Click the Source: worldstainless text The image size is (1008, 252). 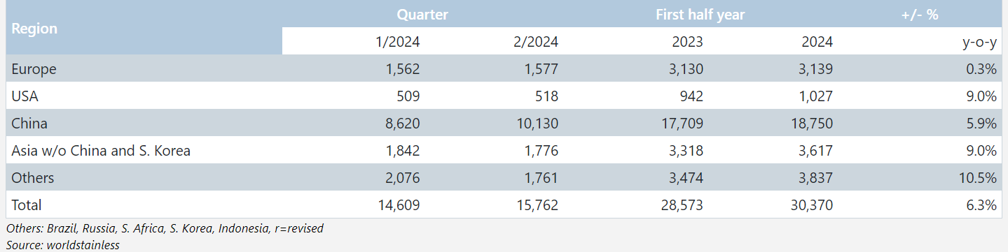point(63,244)
